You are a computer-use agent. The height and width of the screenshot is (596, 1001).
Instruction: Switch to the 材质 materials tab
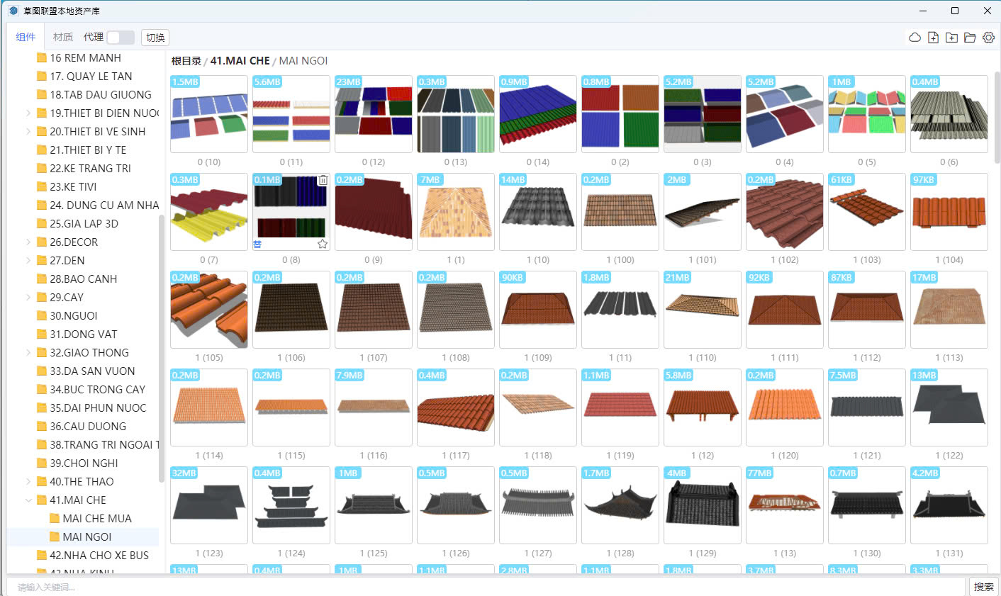click(x=63, y=37)
